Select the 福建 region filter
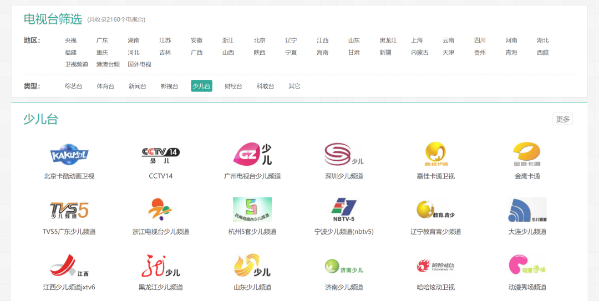Screen dimensions: 599x301 coord(70,53)
